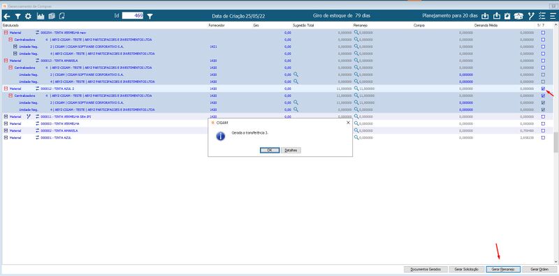Click the vertical scrollbar thumb

(x=556, y=142)
